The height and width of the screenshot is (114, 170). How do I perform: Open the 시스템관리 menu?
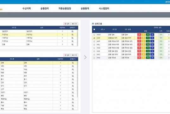(104, 9)
